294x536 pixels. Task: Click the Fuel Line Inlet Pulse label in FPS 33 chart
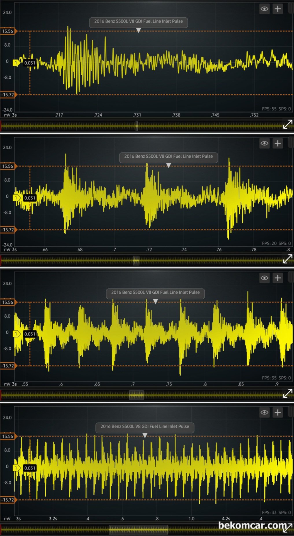click(145, 427)
